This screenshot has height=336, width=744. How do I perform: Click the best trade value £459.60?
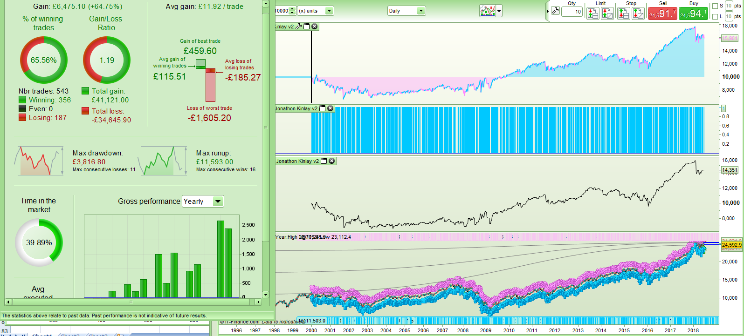pyautogui.click(x=200, y=51)
